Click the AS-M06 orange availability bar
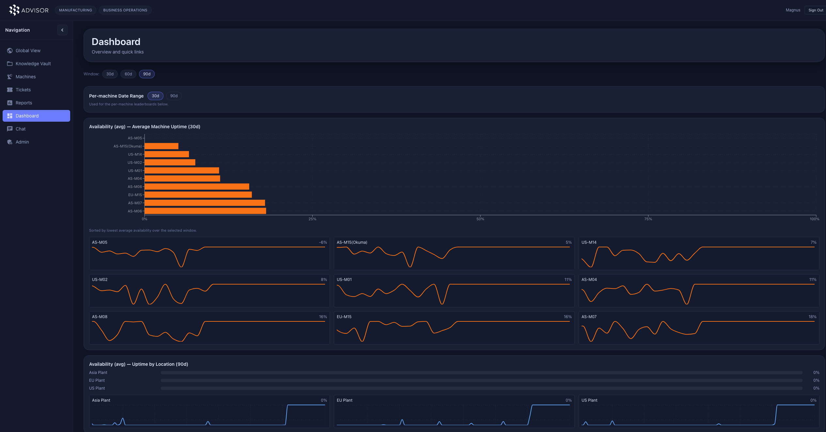 pos(205,211)
